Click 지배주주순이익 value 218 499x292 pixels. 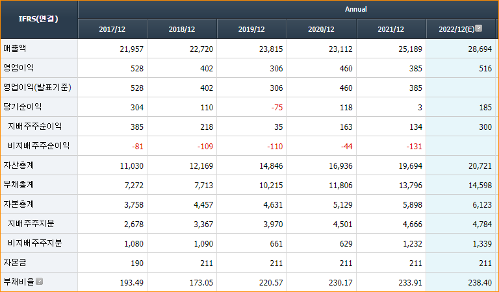(x=207, y=127)
